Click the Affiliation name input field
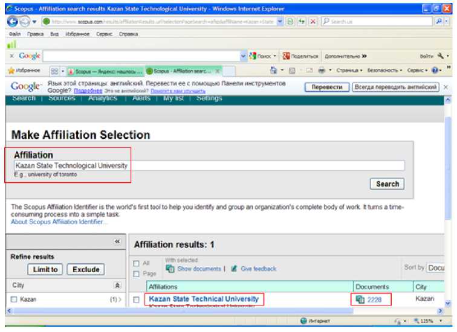The height and width of the screenshot is (332, 457). (209, 165)
